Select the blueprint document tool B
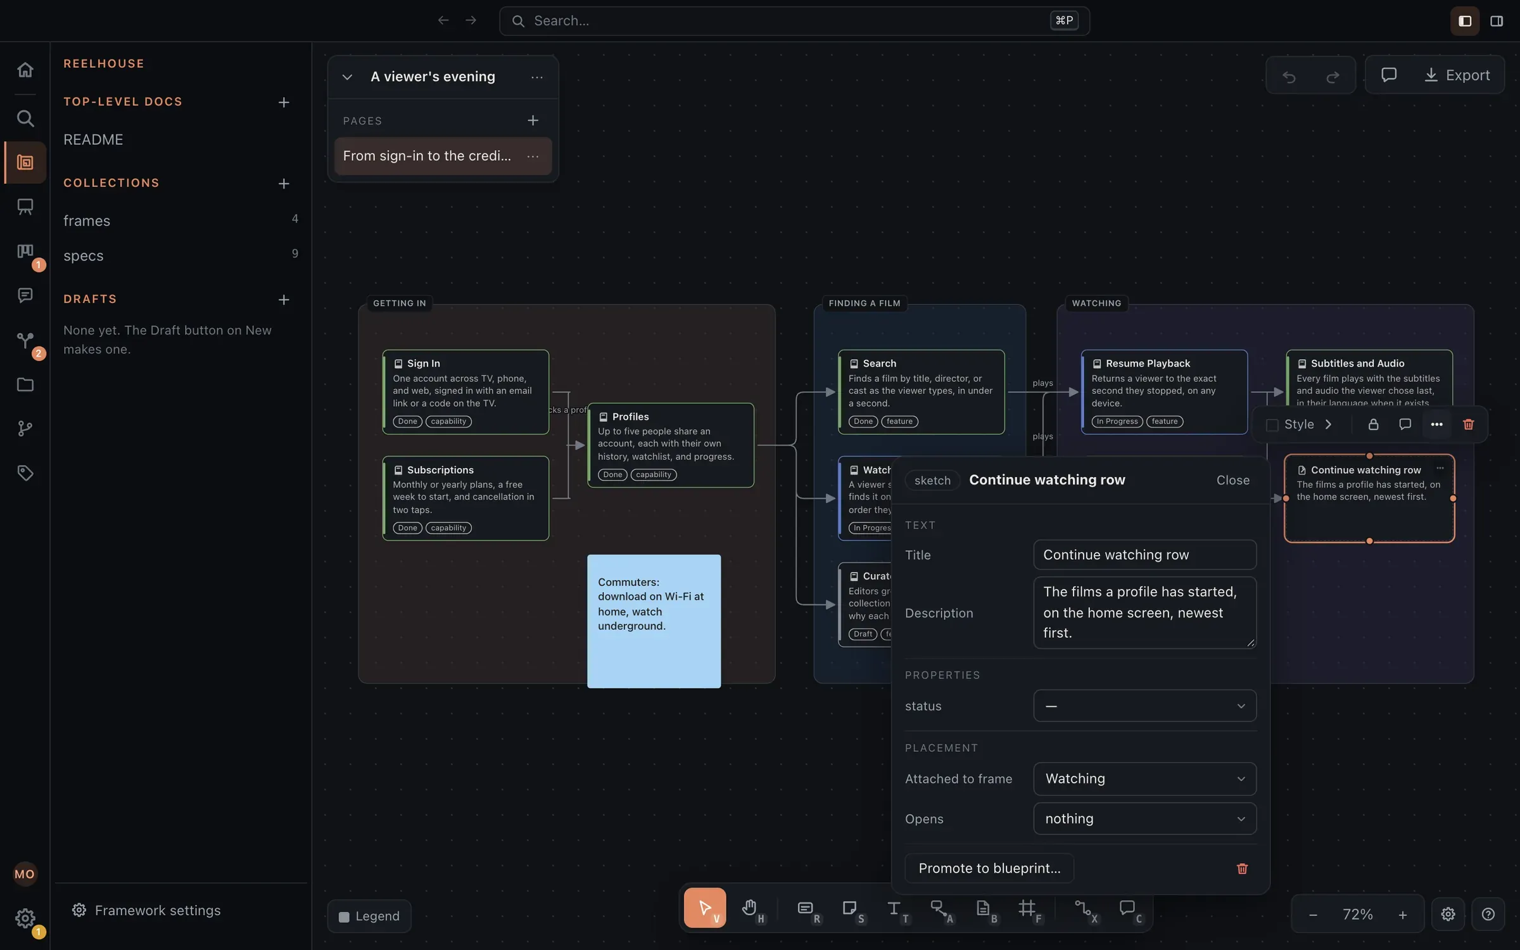The height and width of the screenshot is (950, 1520). (984, 908)
